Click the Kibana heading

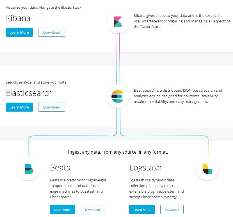[x=18, y=18]
